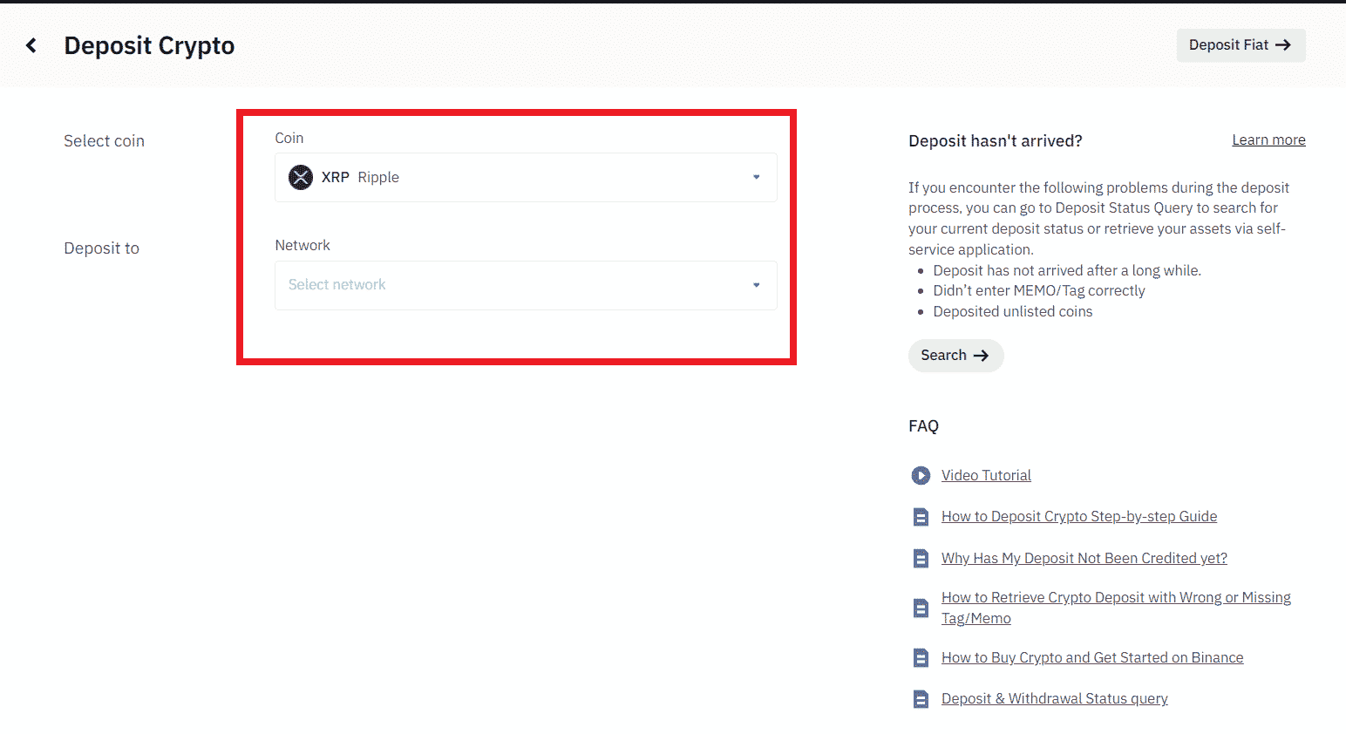Go back using the left chevron arrow
Screen dimensions: 1346x734
(x=31, y=45)
